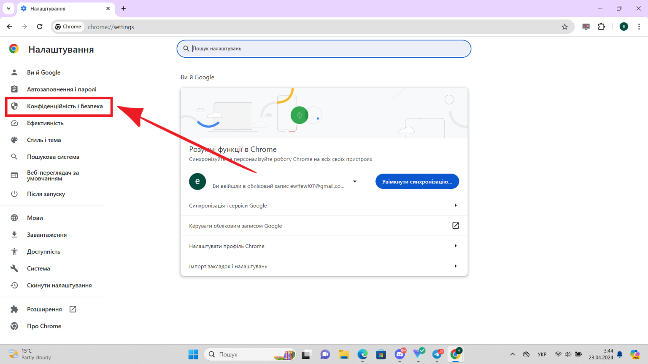
Task: Open Chrome from the Windows taskbar
Action: [x=456, y=354]
